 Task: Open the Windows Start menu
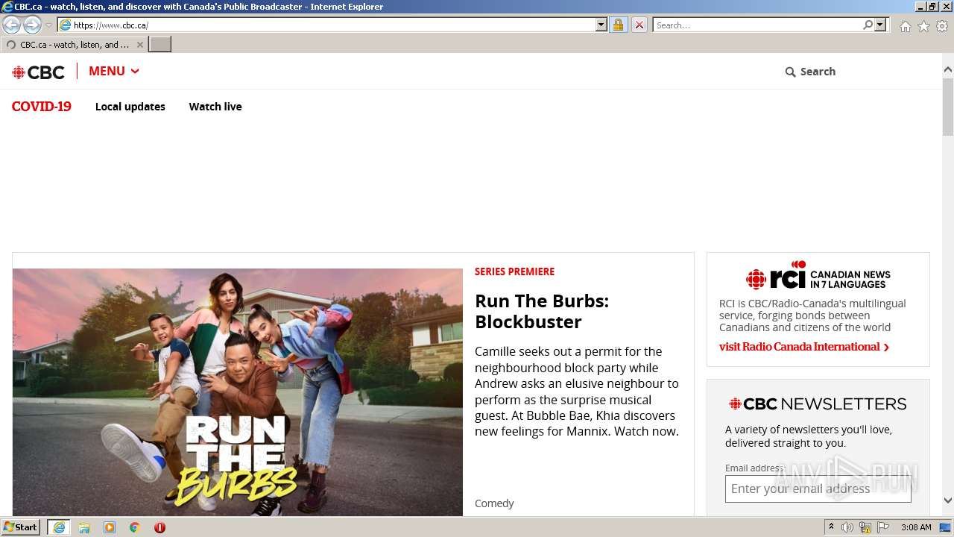pos(20,527)
